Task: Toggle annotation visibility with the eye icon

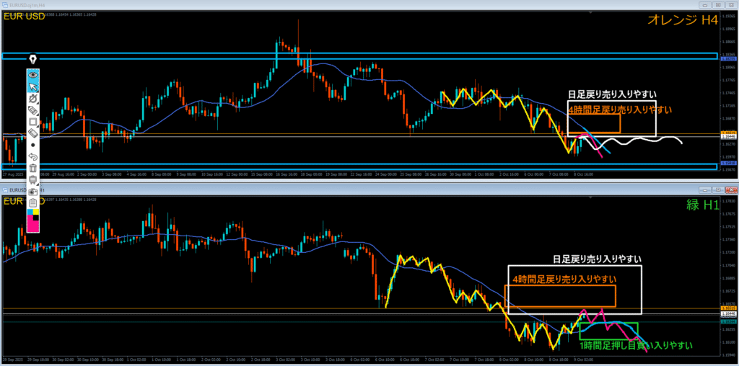Action: coord(32,75)
